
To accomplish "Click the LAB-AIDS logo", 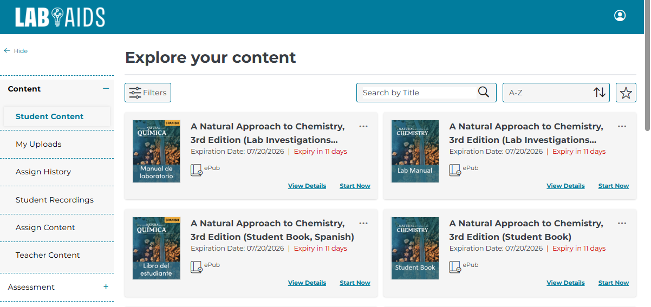I will click(60, 17).
